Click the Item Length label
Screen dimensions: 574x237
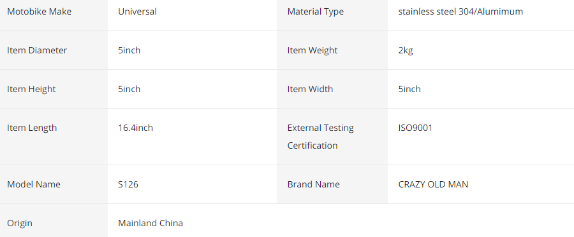click(x=32, y=128)
